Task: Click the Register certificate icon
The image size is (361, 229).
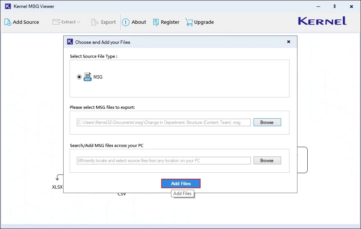Action: click(x=156, y=22)
